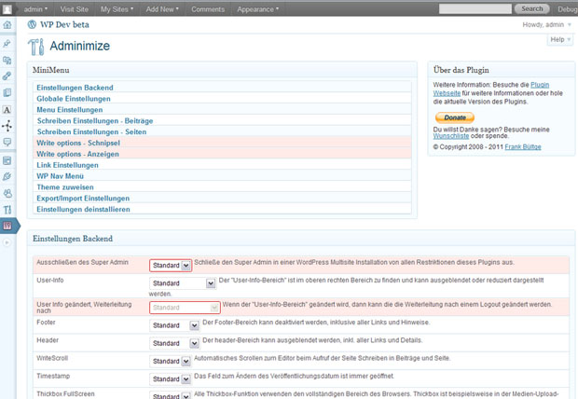Follow the Wunschliste link
The image size is (578, 399).
tap(451, 136)
